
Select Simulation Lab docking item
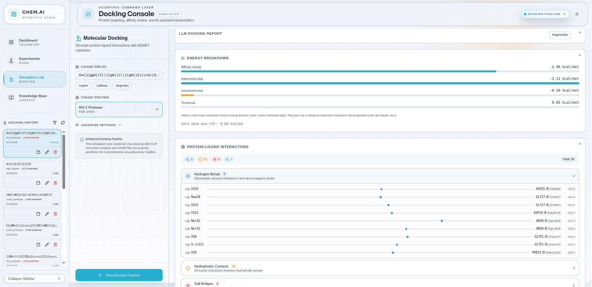point(34,79)
